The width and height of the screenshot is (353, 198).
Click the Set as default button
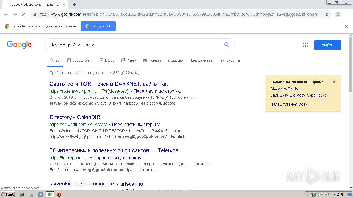(x=98, y=26)
